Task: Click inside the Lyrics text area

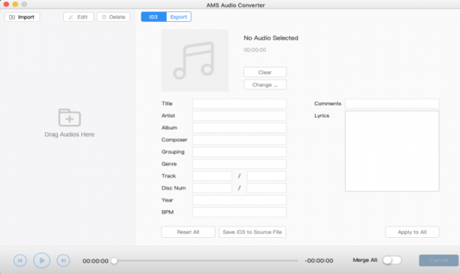Action: (392, 151)
